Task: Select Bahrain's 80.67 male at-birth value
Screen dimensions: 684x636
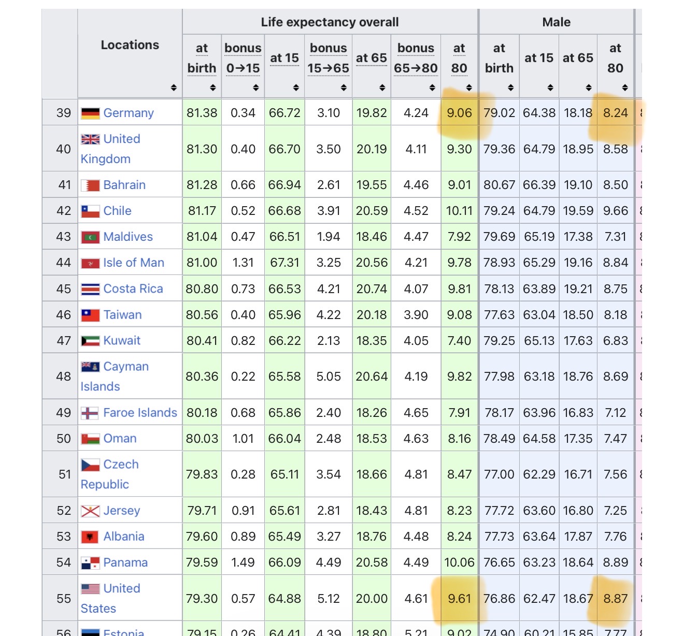Action: tap(499, 185)
